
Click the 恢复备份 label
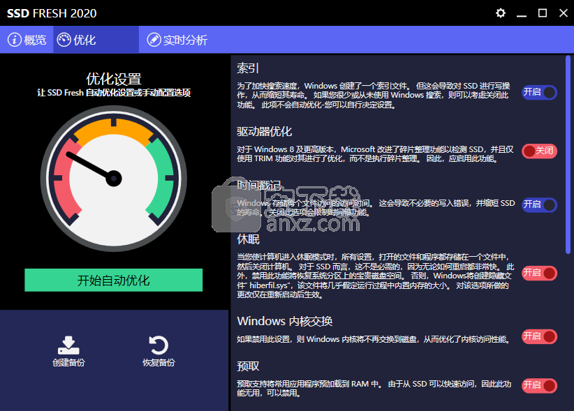tap(159, 362)
